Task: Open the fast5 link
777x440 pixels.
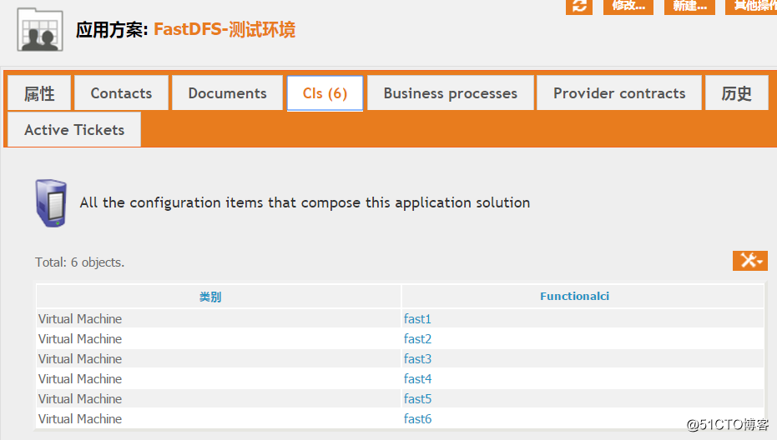Action: [x=417, y=399]
